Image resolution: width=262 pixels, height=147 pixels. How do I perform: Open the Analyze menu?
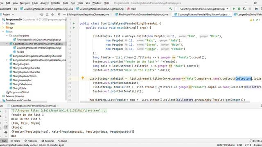tap(45, 3)
